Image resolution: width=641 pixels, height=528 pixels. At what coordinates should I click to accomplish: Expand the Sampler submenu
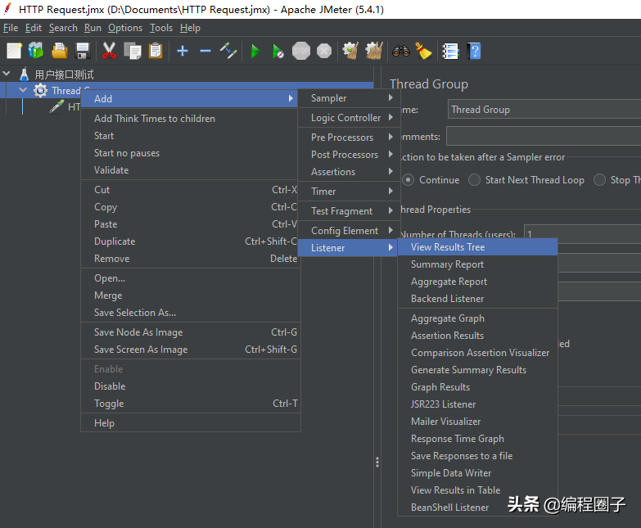[x=347, y=98]
